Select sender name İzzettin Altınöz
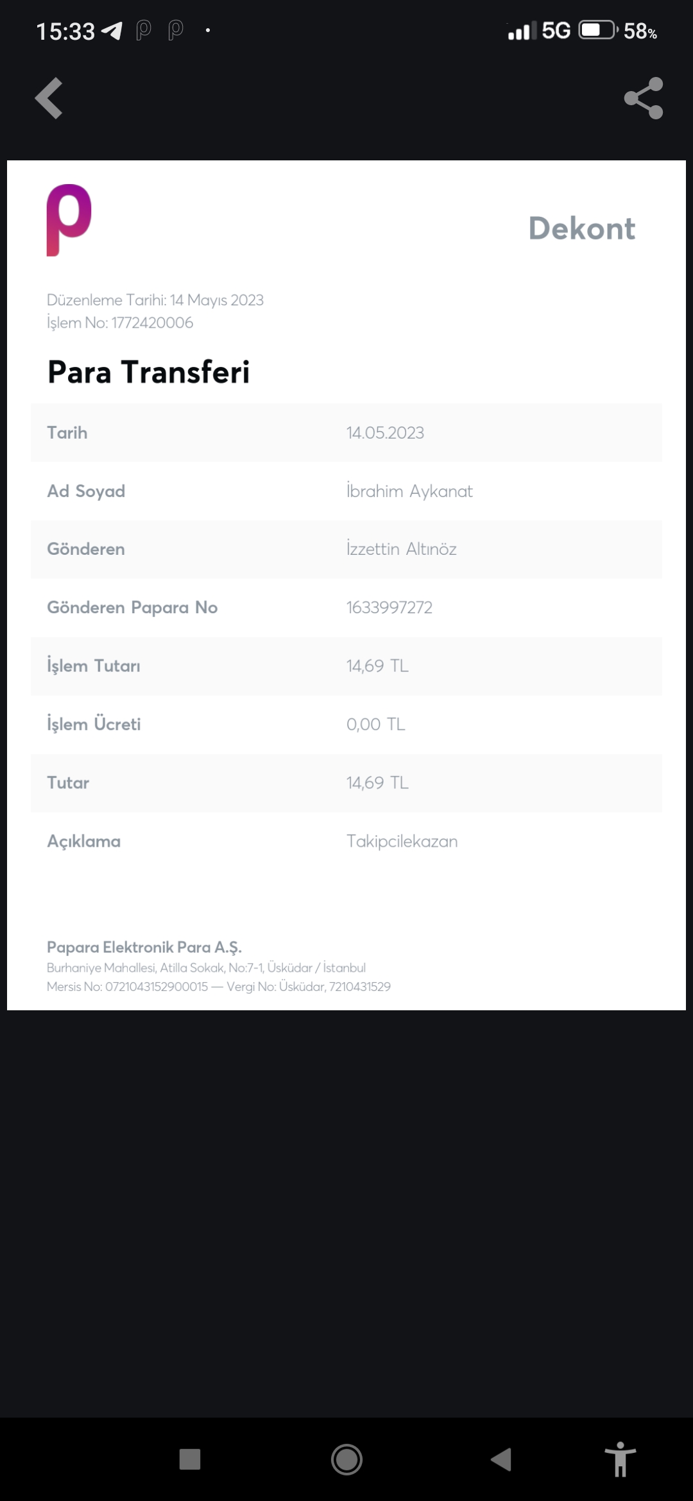 pos(402,549)
